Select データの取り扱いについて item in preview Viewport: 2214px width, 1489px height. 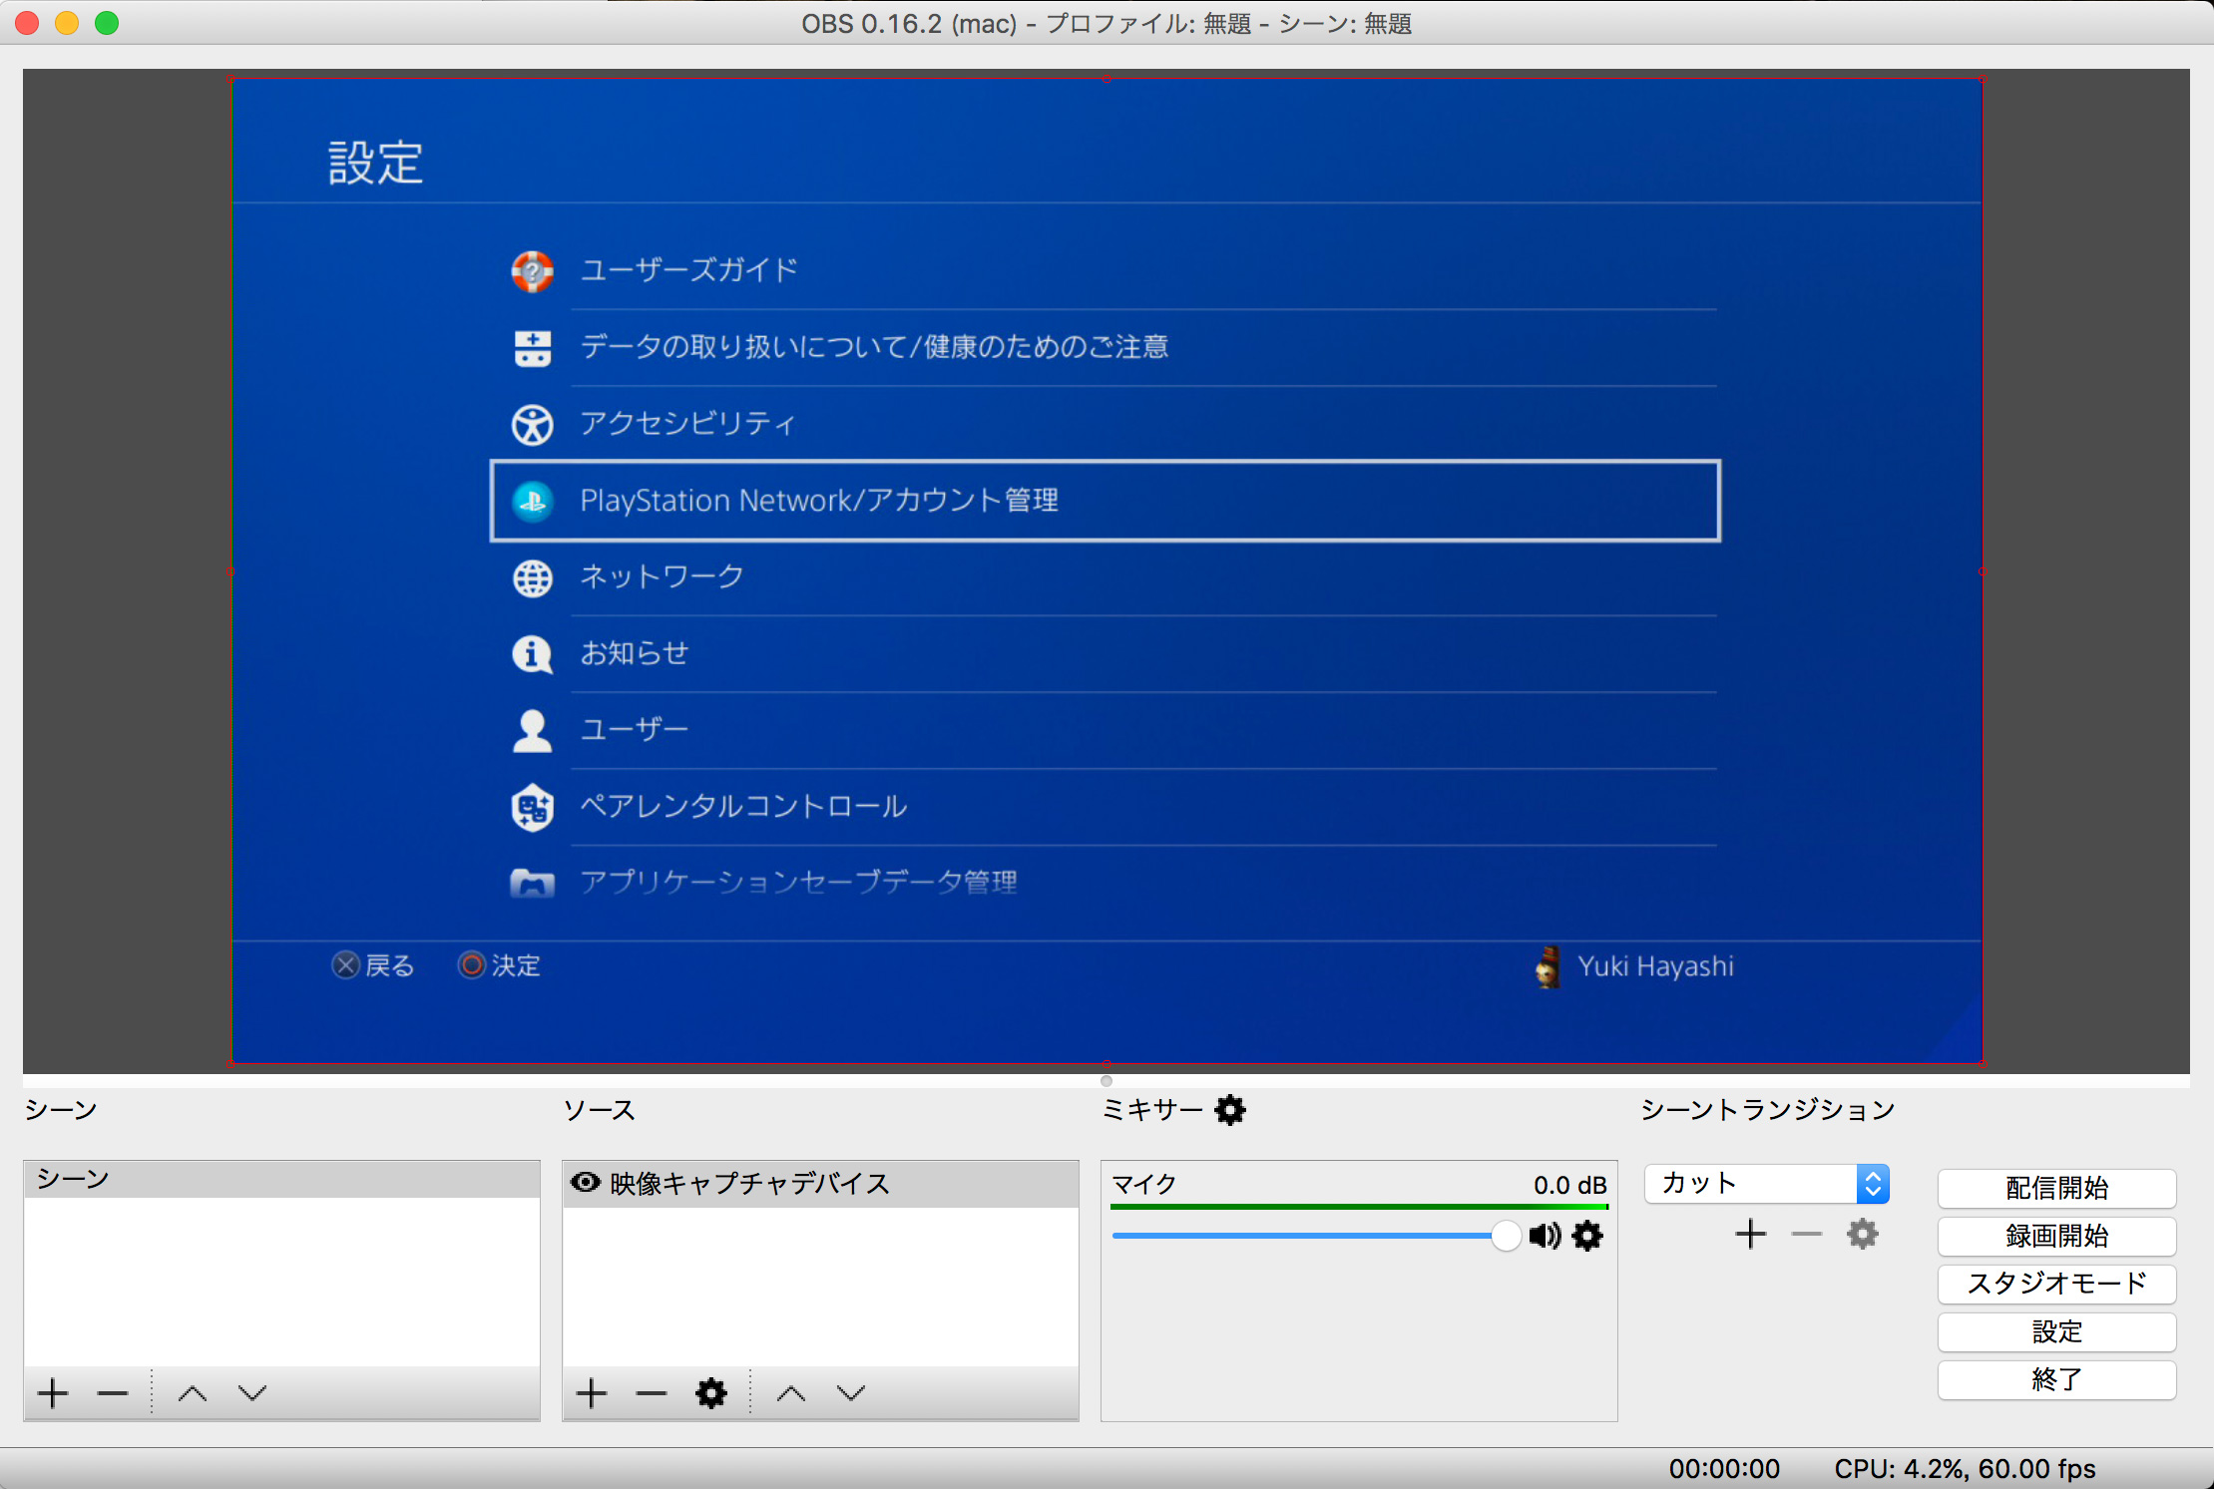(1104, 347)
